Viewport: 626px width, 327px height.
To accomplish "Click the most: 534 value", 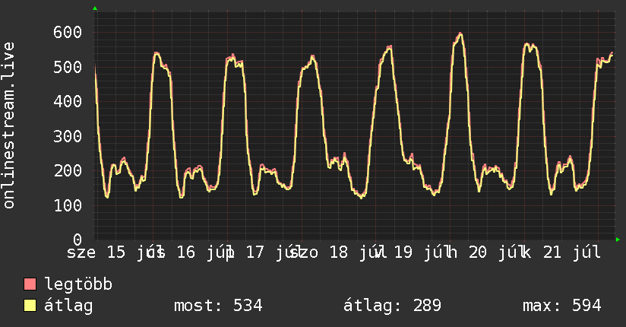I will pyautogui.click(x=218, y=306).
